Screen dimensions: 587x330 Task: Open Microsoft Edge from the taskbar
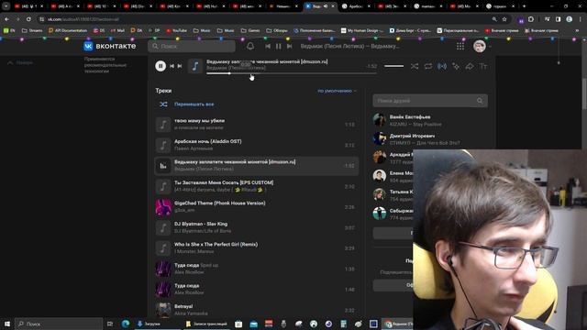click(x=126, y=324)
